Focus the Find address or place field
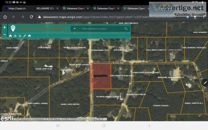 [100, 29]
